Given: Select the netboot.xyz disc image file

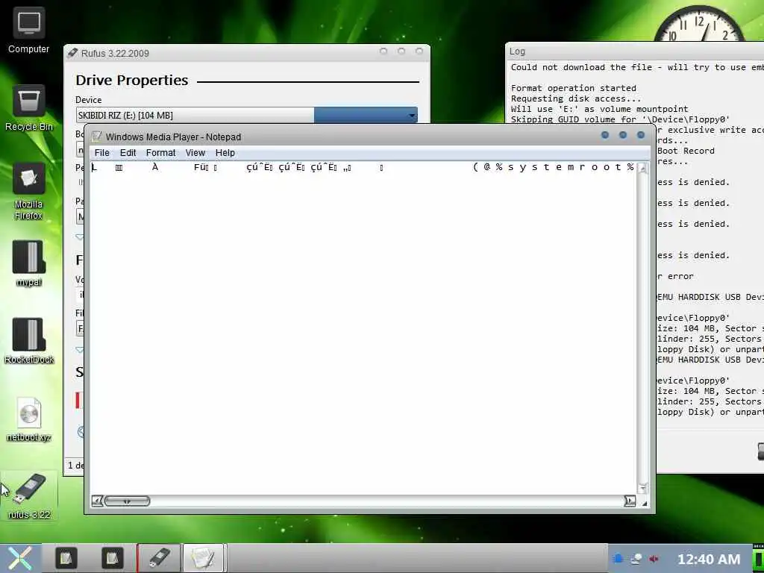Looking at the screenshot, I should pyautogui.click(x=29, y=419).
